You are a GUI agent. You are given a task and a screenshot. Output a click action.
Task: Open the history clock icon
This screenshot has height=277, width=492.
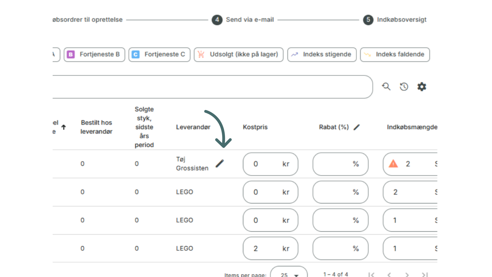tap(404, 87)
